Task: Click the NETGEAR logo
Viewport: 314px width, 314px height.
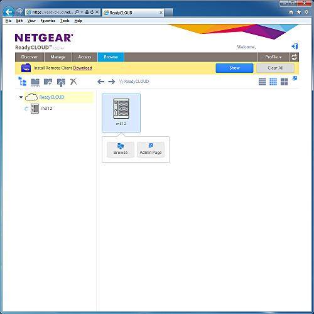Action: pos(44,38)
